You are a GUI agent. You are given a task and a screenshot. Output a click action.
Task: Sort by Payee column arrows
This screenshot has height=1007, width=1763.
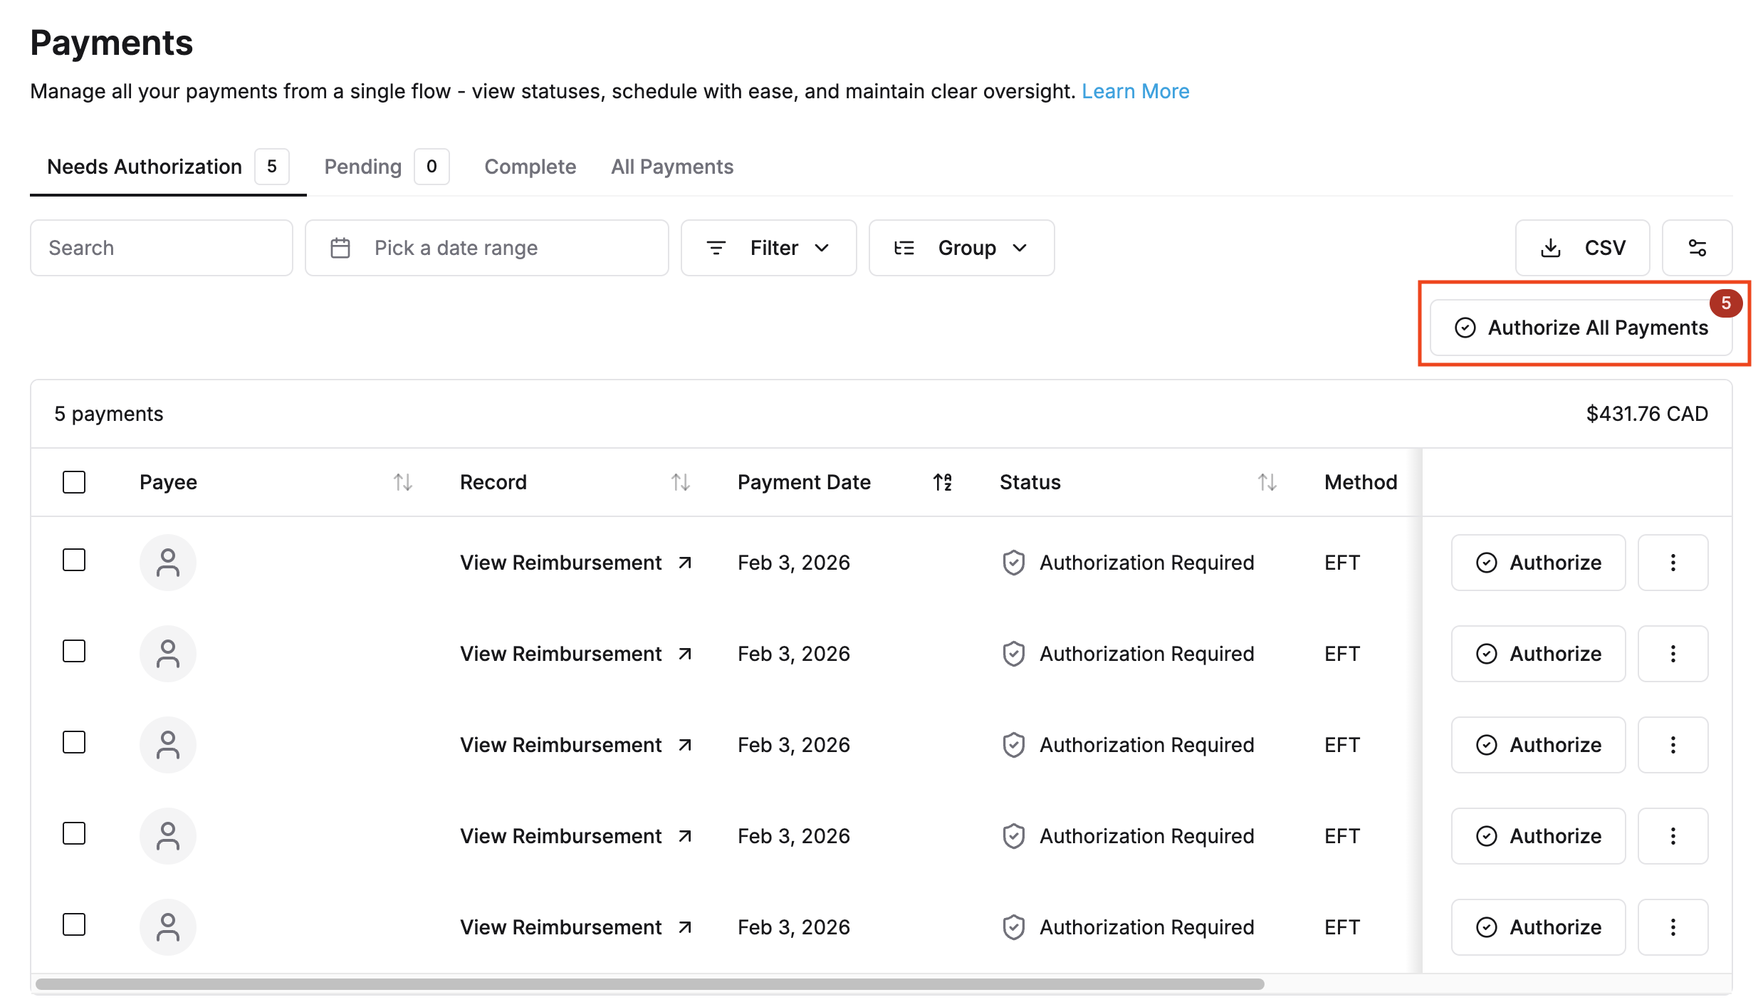pos(403,482)
